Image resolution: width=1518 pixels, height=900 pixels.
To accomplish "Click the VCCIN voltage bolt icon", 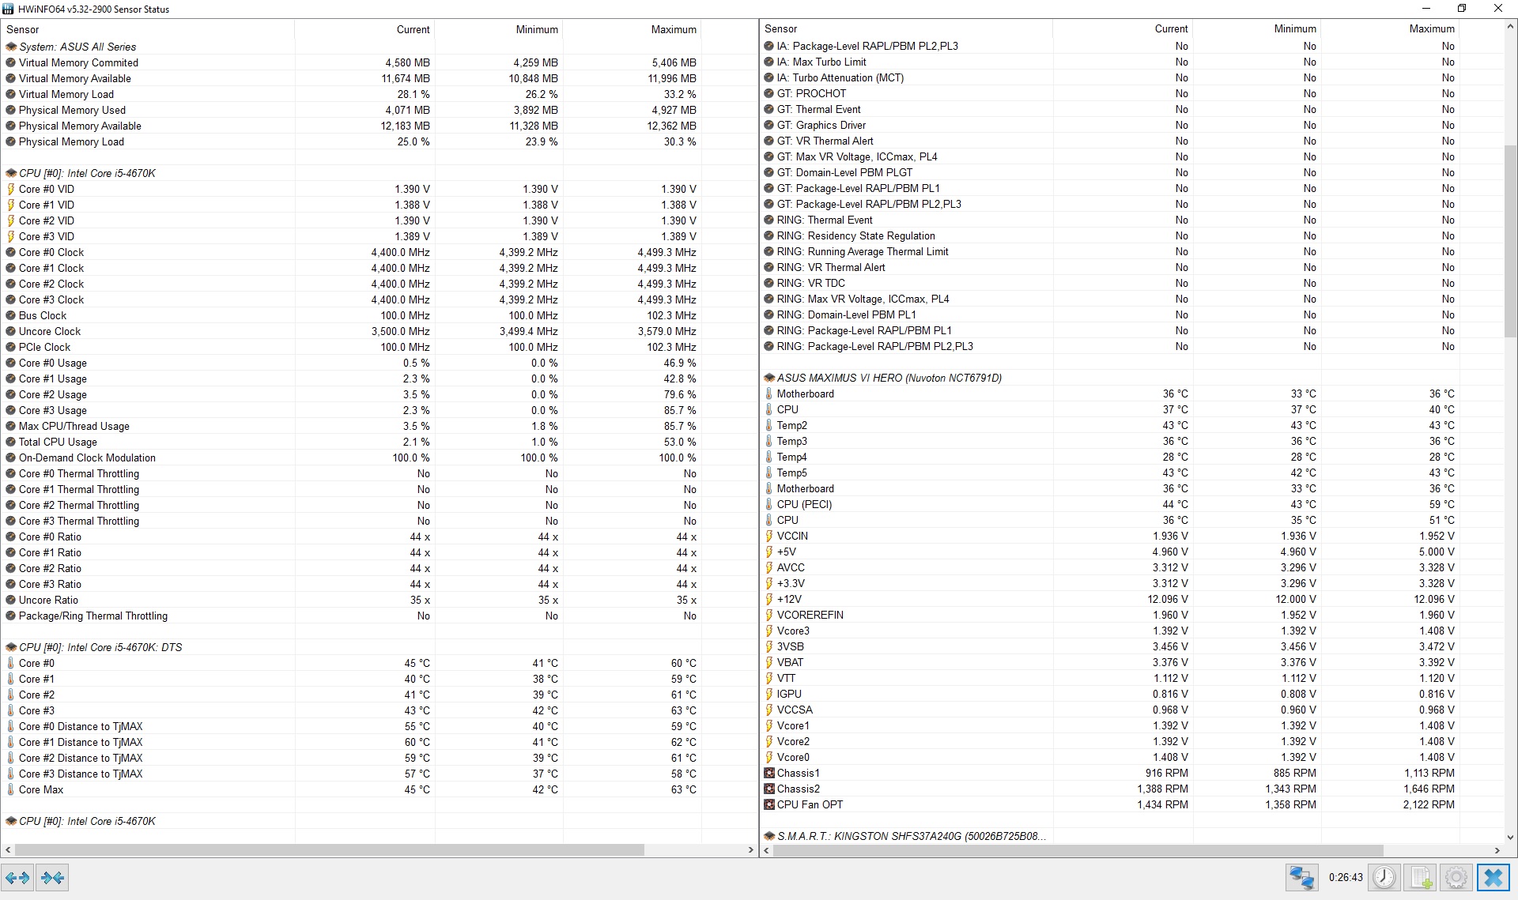I will (x=769, y=536).
